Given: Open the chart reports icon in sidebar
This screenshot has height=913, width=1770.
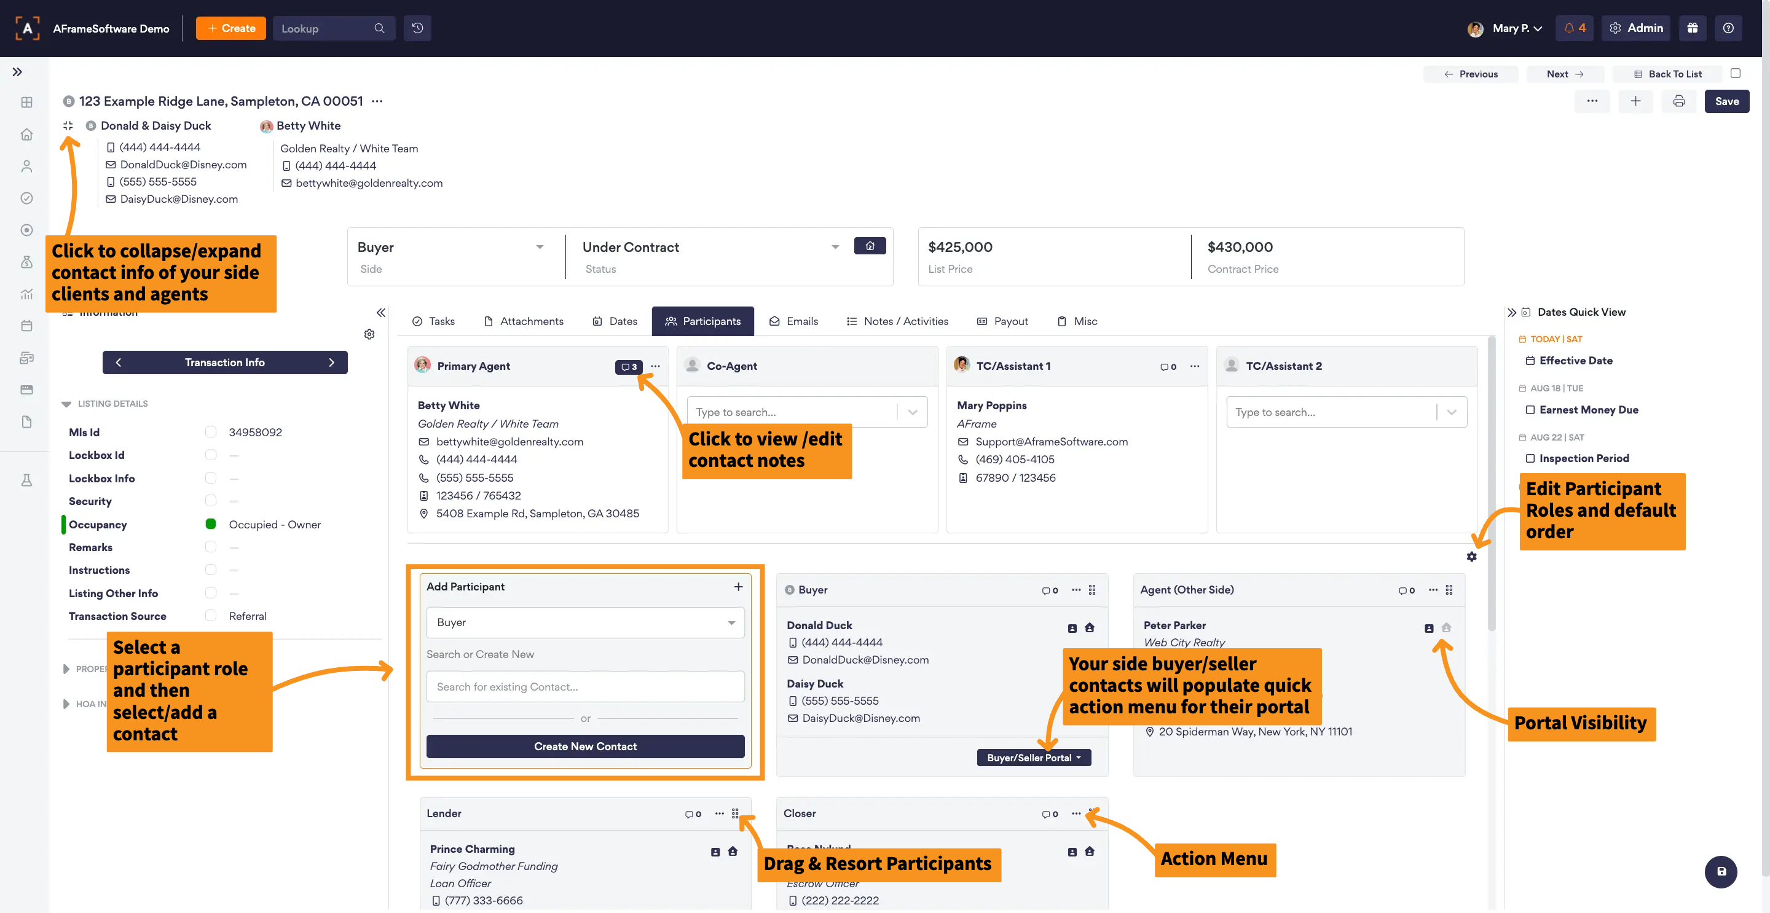Looking at the screenshot, I should pyautogui.click(x=27, y=294).
